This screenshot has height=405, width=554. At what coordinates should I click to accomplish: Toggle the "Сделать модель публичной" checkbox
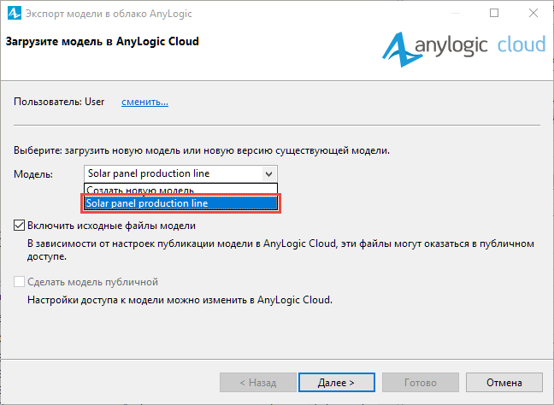click(19, 282)
